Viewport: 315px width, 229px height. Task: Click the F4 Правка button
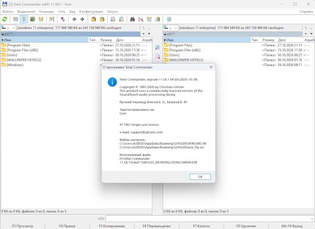click(67, 226)
